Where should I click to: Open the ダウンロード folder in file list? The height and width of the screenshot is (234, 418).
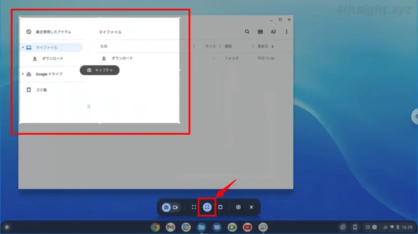point(122,58)
